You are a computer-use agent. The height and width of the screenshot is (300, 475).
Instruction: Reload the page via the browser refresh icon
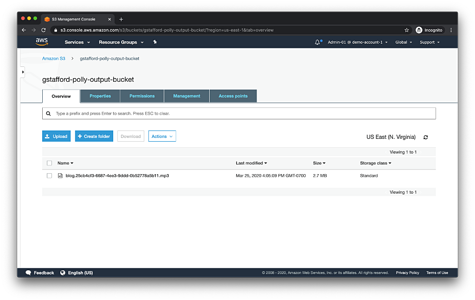pos(43,30)
